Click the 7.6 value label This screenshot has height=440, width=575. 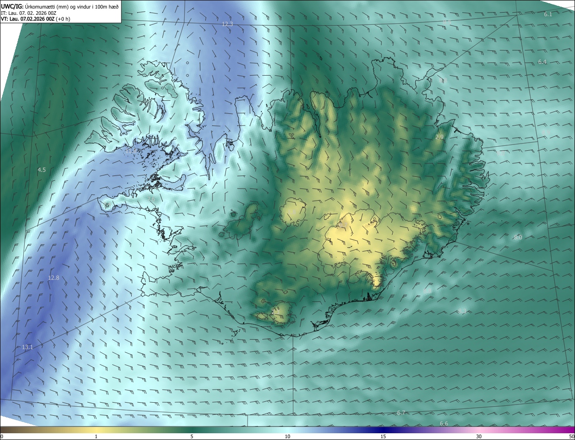point(151,199)
